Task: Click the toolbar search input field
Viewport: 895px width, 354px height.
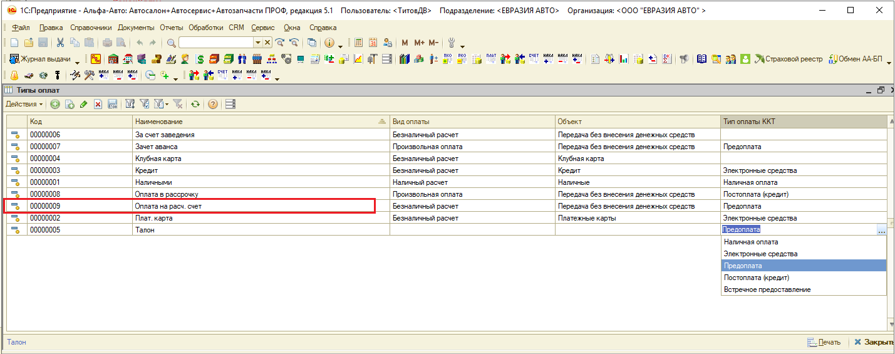Action: coord(215,43)
